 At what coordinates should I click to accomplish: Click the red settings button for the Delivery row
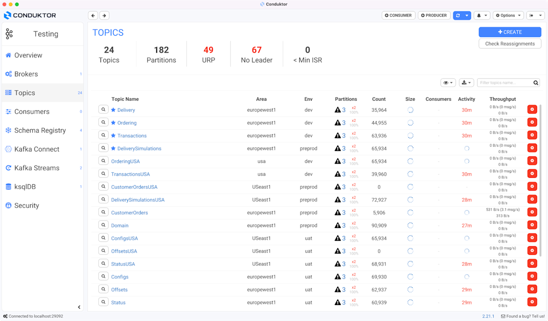point(532,109)
